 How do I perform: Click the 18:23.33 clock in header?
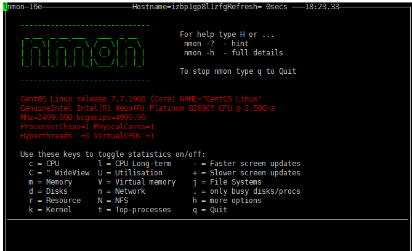[x=322, y=7]
